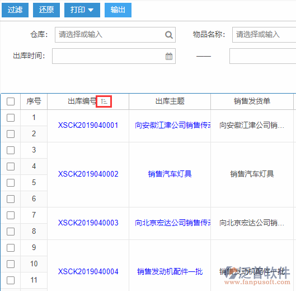296x291 pixels.
Task: Open link XSCK2019040004
Action: tap(88, 272)
